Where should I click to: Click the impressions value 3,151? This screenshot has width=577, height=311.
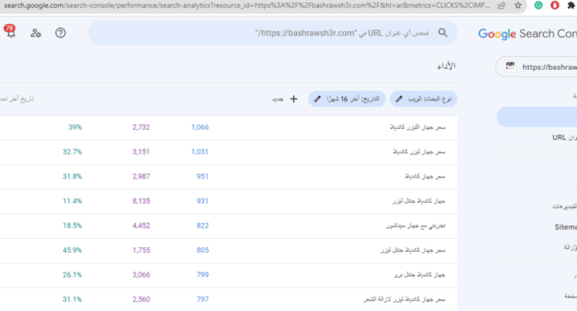[x=142, y=151]
